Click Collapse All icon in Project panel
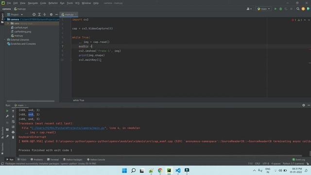This screenshot has height=175, width=311. pyautogui.click(x=45, y=15)
